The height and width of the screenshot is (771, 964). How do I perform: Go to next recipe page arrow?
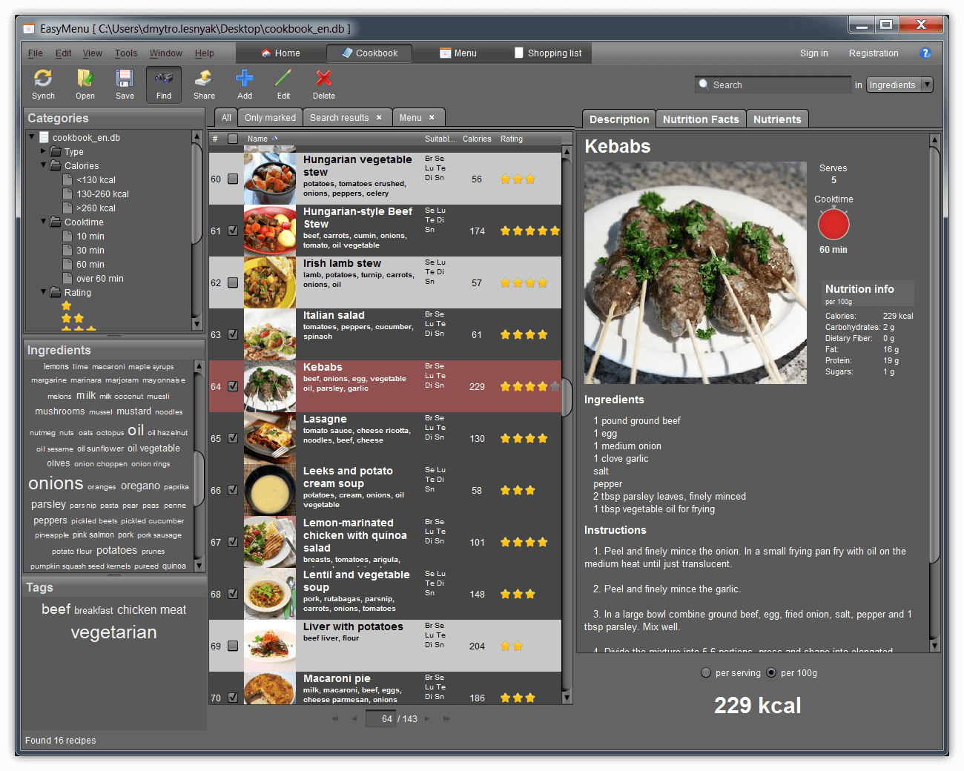click(x=427, y=718)
